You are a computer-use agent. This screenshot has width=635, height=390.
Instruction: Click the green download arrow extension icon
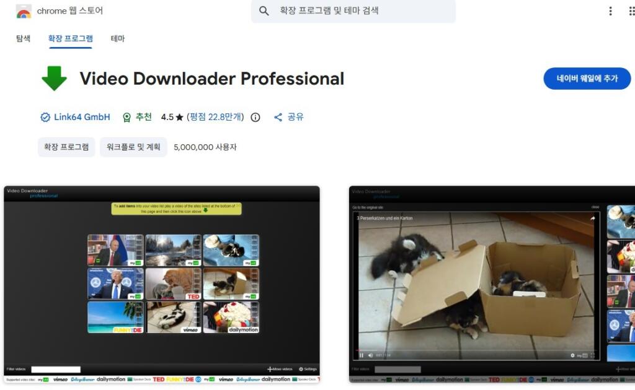(x=54, y=79)
